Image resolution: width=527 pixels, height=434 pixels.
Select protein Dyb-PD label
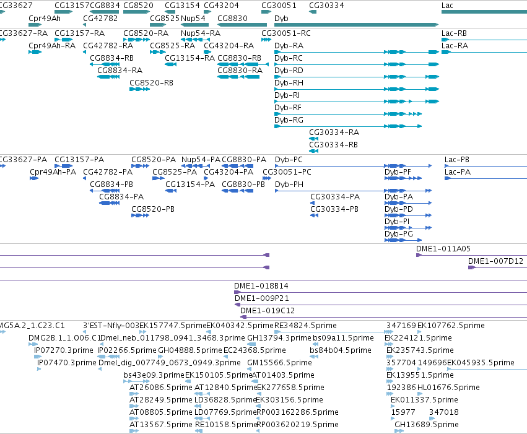coord(399,209)
